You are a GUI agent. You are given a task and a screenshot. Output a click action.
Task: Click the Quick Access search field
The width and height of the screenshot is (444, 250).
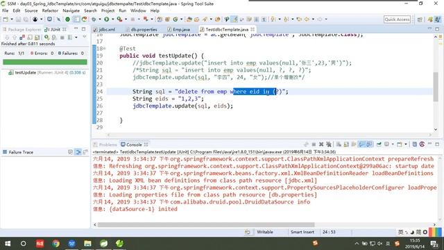[397, 19]
